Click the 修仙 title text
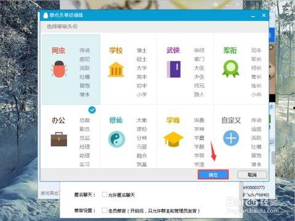 [116, 120]
